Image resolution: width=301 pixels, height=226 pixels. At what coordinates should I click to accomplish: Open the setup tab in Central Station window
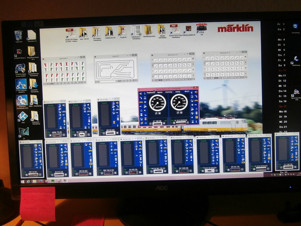178,92
